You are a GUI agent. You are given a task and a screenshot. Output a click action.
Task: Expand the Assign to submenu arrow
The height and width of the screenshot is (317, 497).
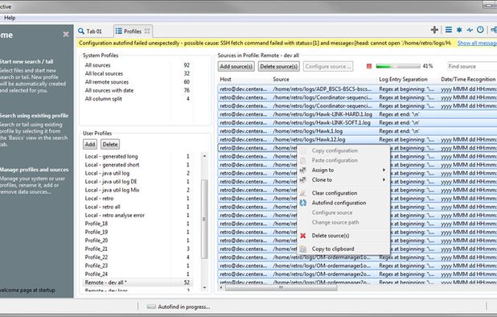pos(384,171)
